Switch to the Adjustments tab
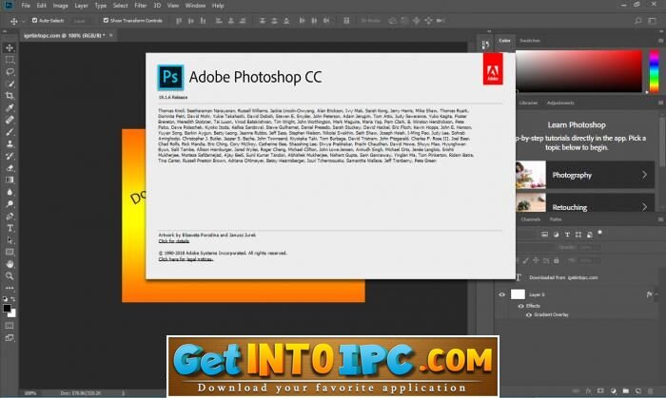 tap(560, 103)
